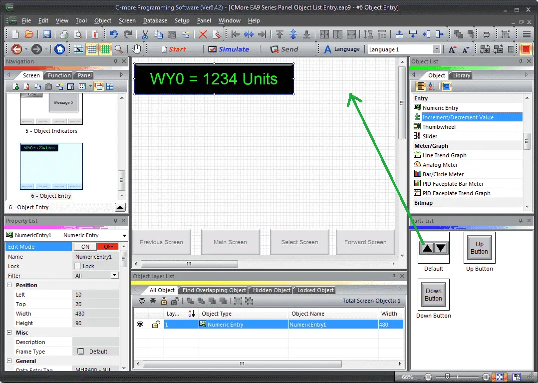Click the Main Screen button on canvas
Image resolution: width=538 pixels, height=383 pixels.
(x=230, y=242)
